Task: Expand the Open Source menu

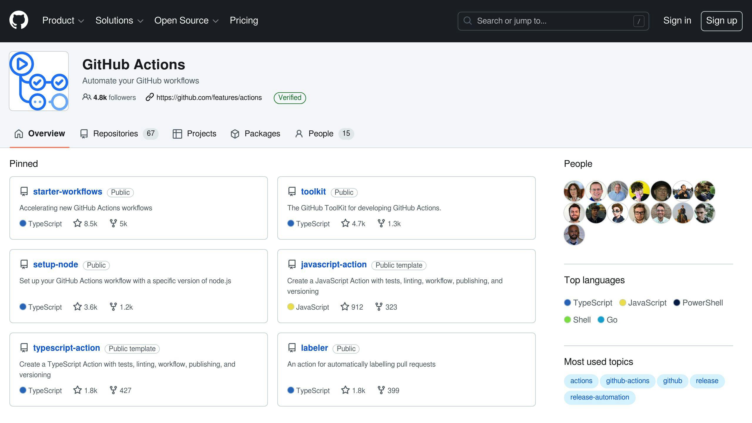Action: click(187, 21)
